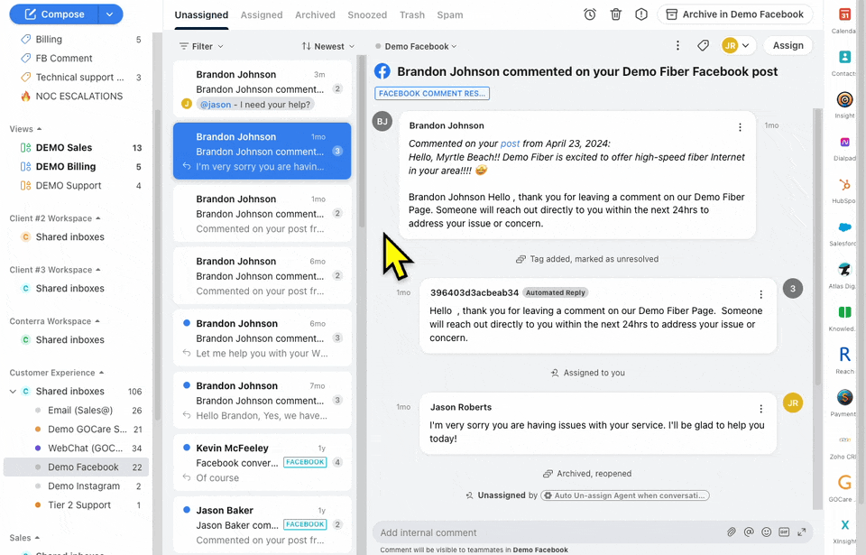Collapse Customer Experience Shared inboxes tree

(13, 392)
